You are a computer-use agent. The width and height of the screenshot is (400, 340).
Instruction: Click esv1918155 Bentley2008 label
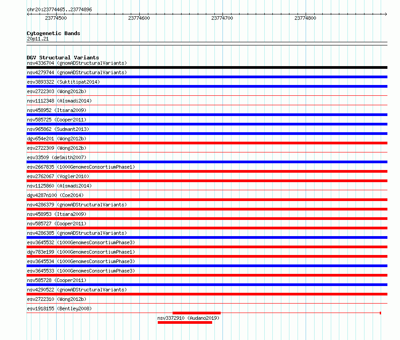(59, 309)
